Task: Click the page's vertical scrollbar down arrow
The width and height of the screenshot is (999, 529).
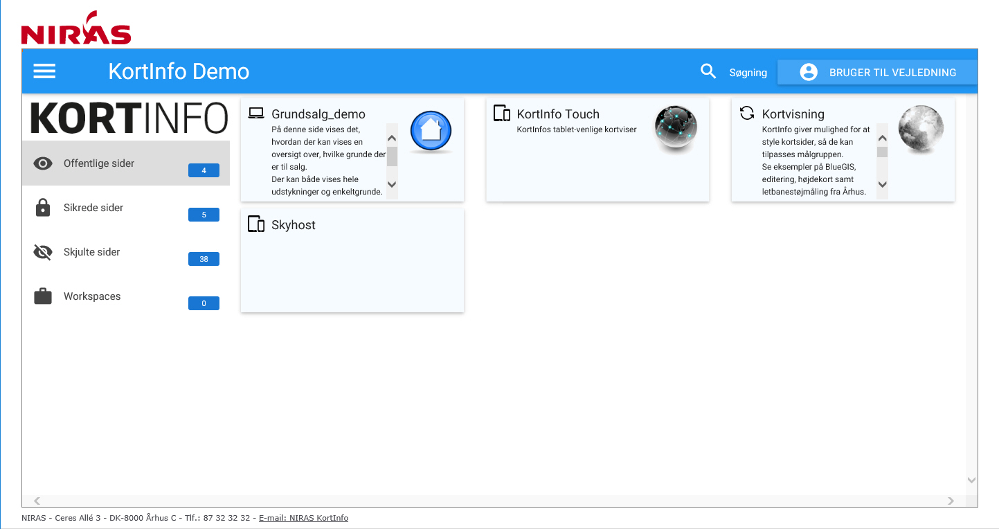Action: [971, 480]
